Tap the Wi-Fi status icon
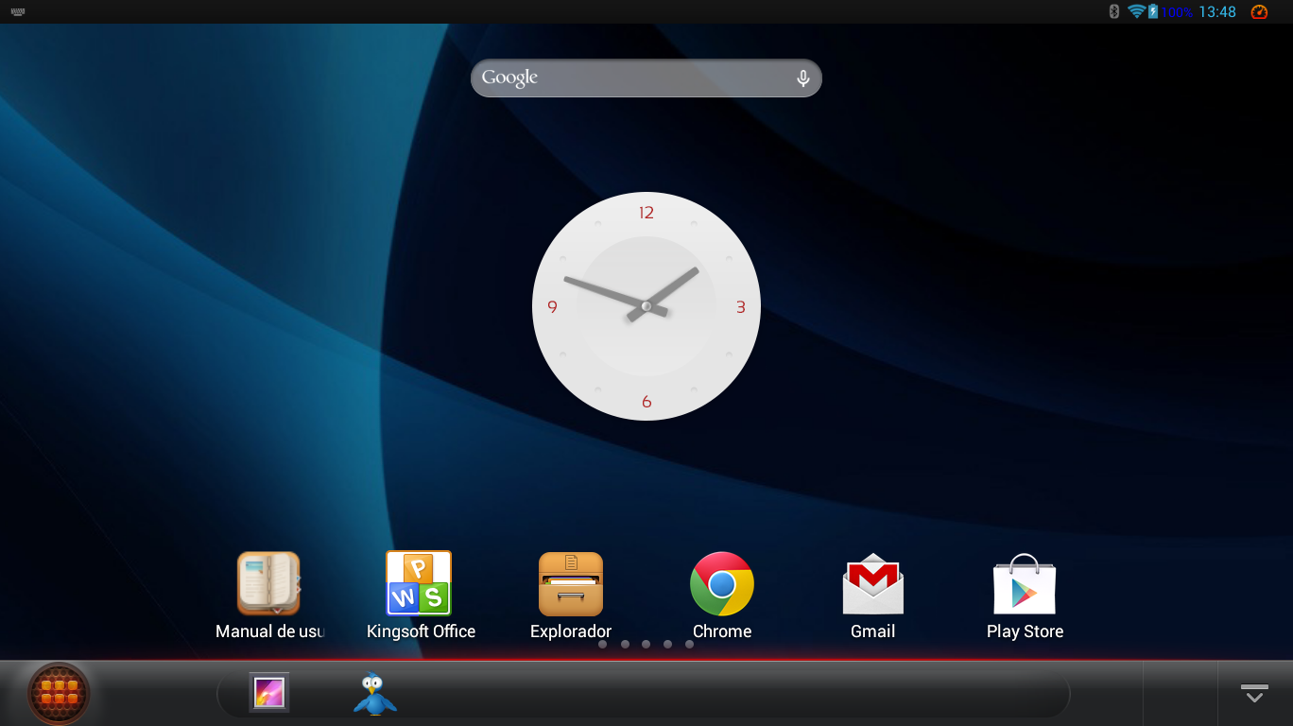Screen dimensions: 1293x726 coord(1136,11)
